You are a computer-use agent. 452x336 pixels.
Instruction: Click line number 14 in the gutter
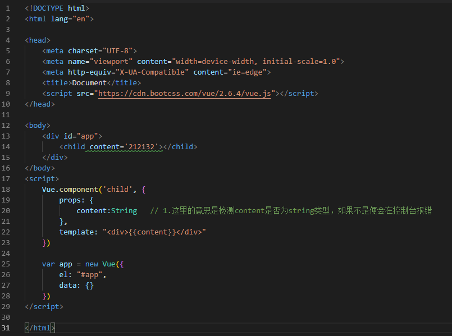tap(6, 147)
